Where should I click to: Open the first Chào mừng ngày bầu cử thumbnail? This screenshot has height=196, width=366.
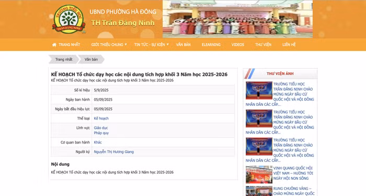(259, 91)
